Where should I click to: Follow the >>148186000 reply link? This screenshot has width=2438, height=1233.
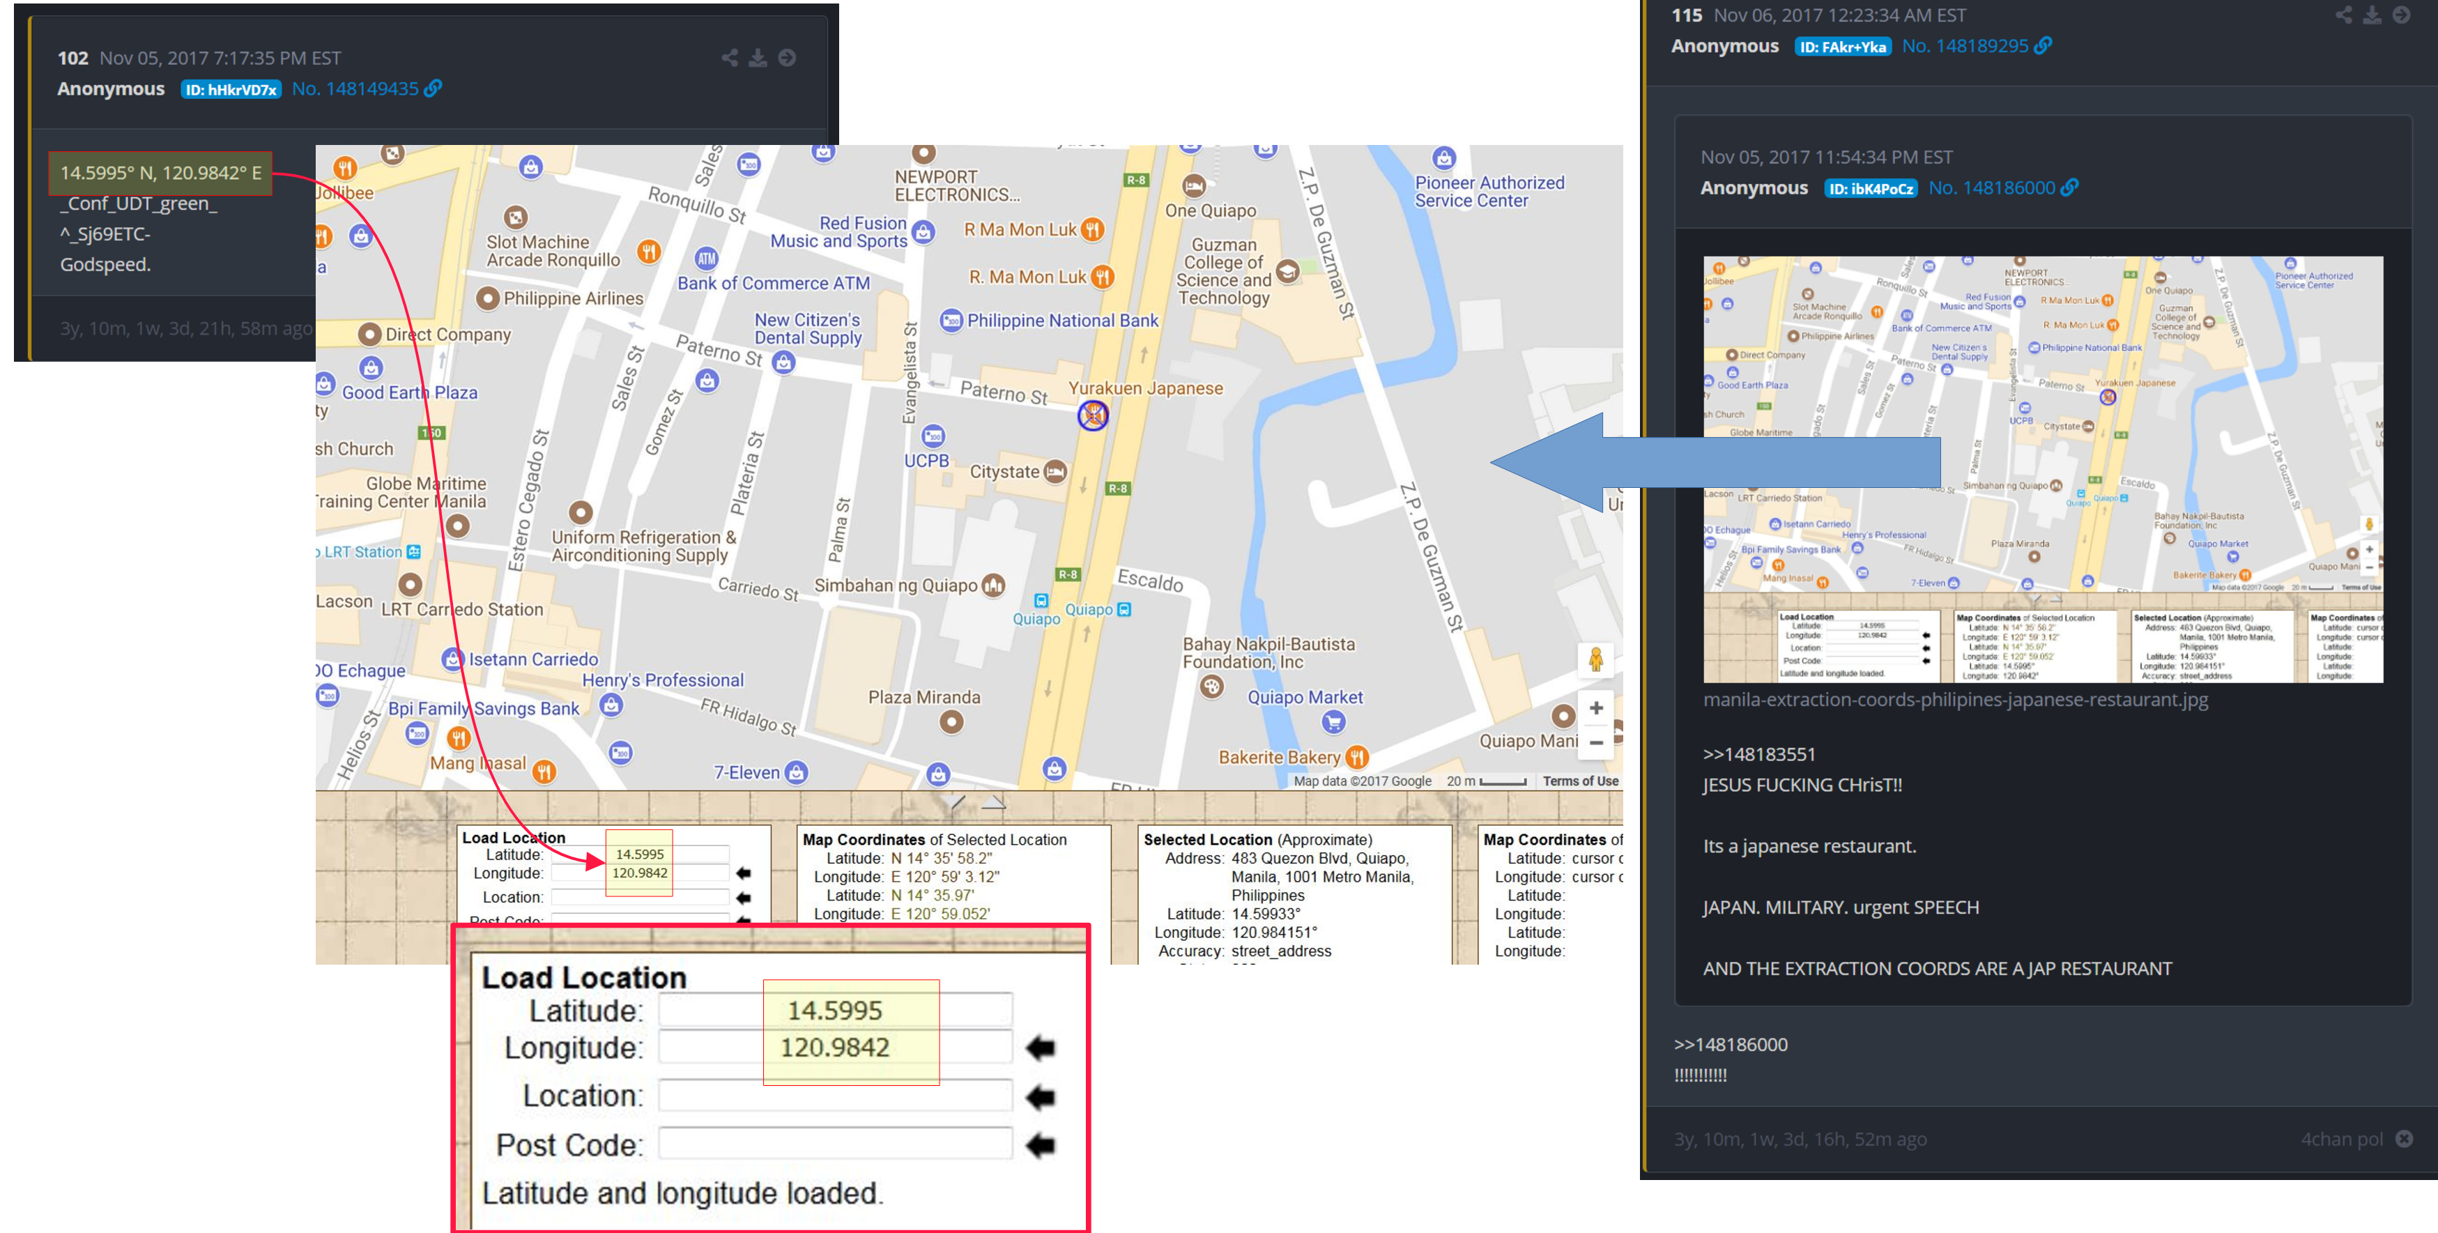pos(1730,1043)
